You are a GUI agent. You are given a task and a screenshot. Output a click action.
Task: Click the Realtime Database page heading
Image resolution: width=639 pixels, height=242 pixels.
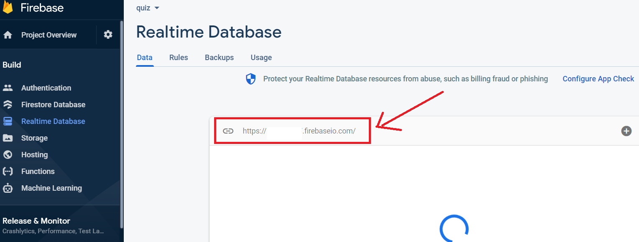pyautogui.click(x=209, y=32)
